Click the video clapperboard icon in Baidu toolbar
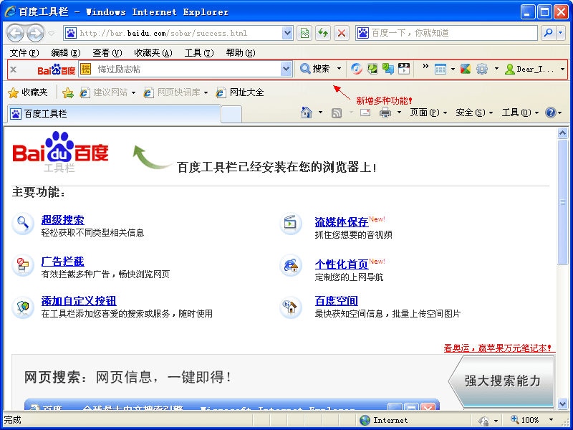Viewport: 573px width, 430px height. click(x=404, y=69)
